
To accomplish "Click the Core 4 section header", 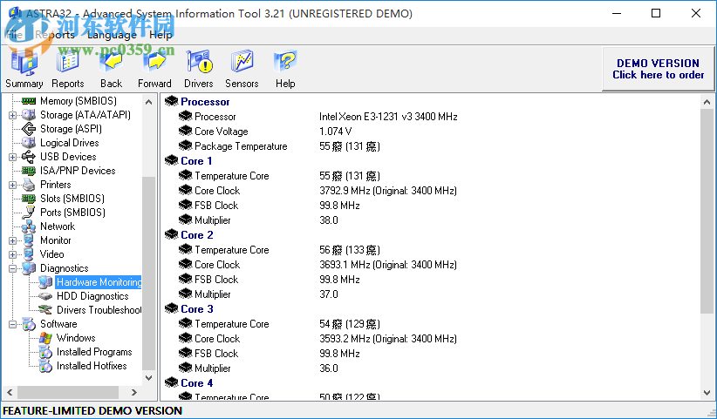I will [196, 383].
